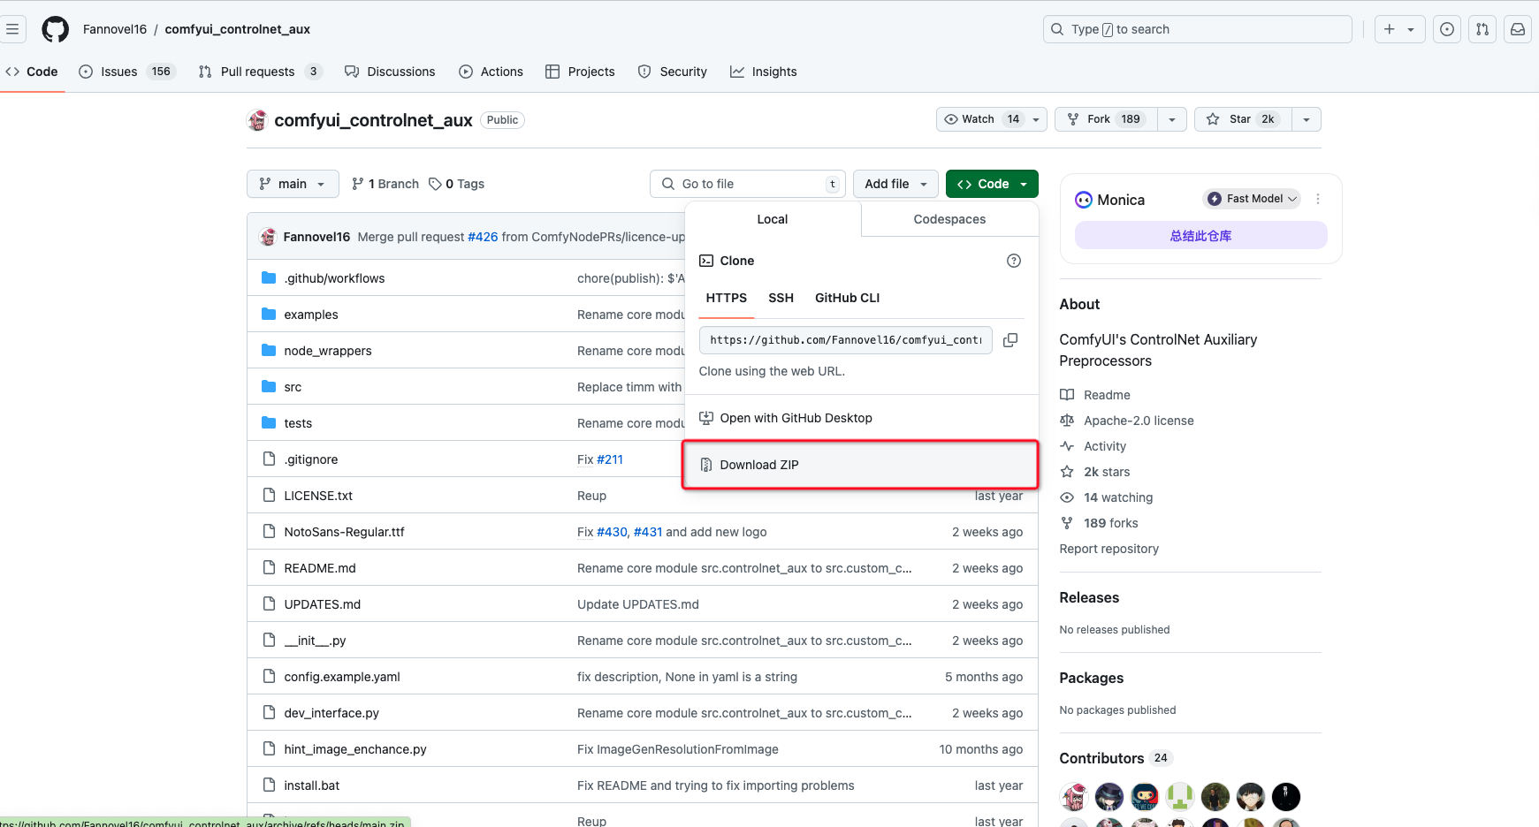Click Report repository
This screenshot has width=1539, height=827.
click(x=1109, y=549)
